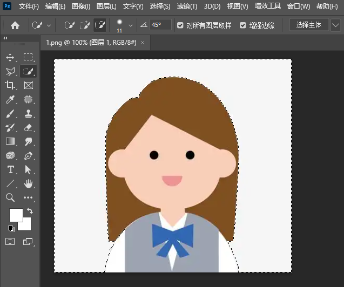Select the Clone Stamp tool
The height and width of the screenshot is (287, 344).
[x=28, y=113]
